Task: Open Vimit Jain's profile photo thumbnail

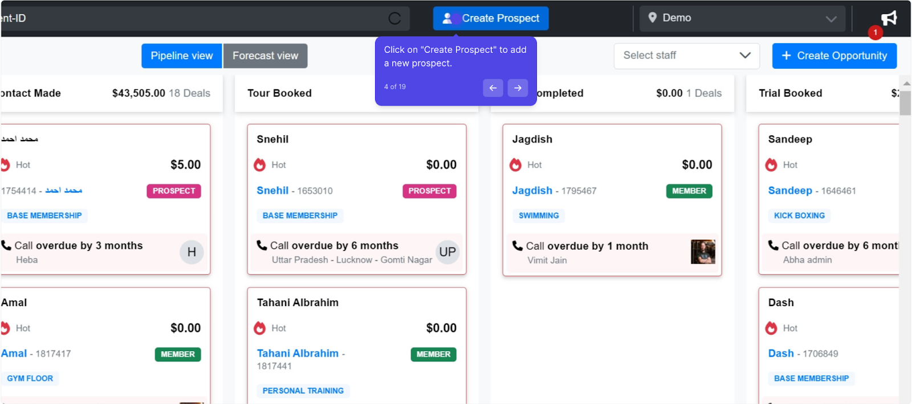Action: point(703,252)
